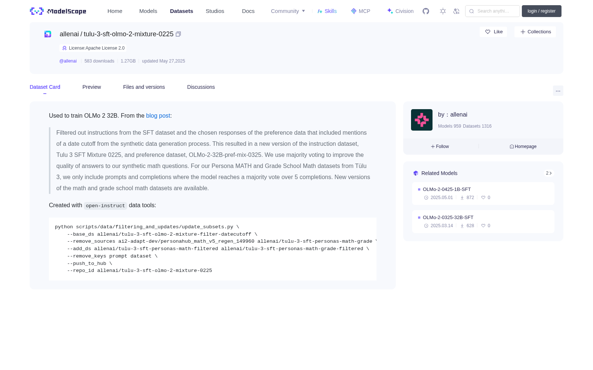Open the Studios navigation item

(x=215, y=11)
